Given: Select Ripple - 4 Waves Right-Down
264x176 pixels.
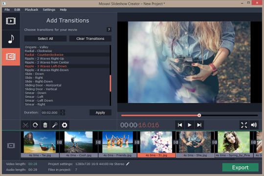Looking at the screenshot, I should click(x=67, y=70).
